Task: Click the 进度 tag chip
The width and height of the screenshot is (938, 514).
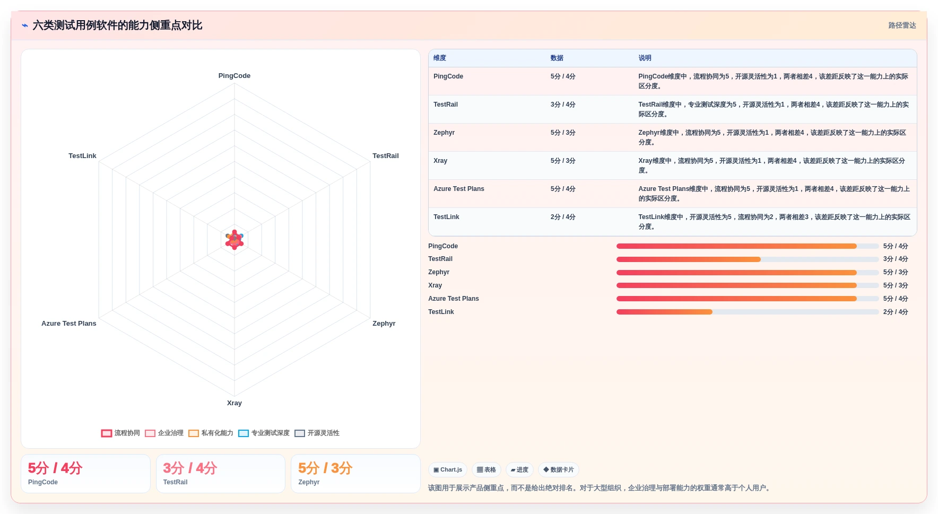Action: point(519,469)
